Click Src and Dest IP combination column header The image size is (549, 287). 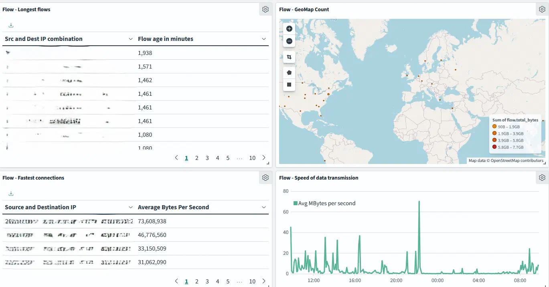[x=44, y=39]
